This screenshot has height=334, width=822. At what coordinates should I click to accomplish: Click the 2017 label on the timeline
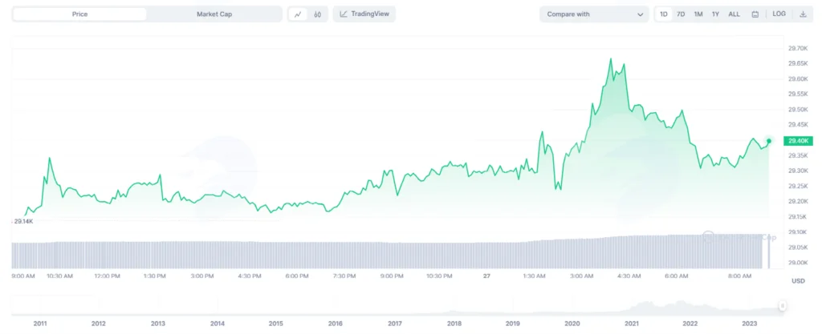[395, 324]
